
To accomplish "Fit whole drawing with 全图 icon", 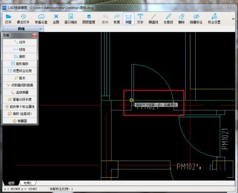I will pos(56,19).
